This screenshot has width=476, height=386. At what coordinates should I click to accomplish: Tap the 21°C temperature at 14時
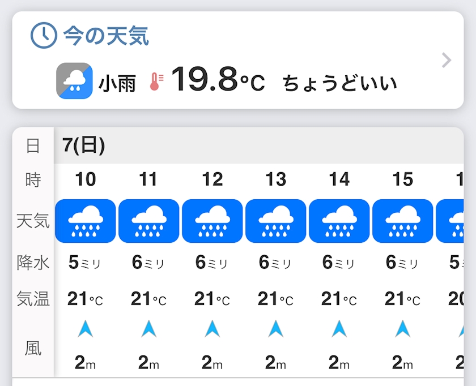(339, 299)
